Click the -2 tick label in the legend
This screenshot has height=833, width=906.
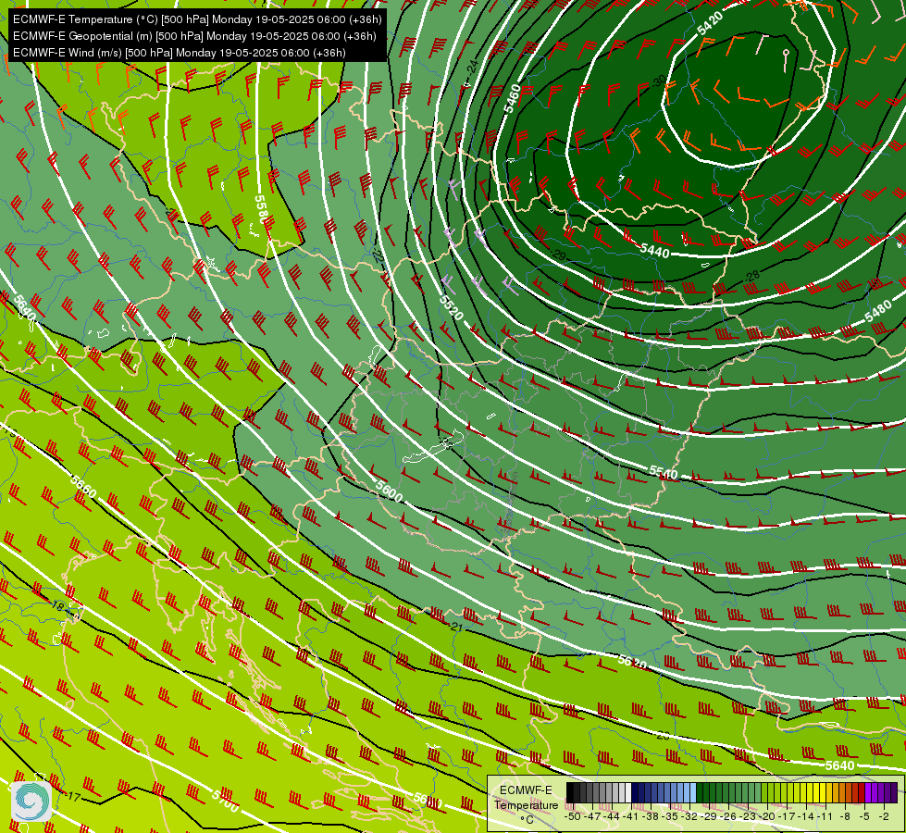coord(884,816)
